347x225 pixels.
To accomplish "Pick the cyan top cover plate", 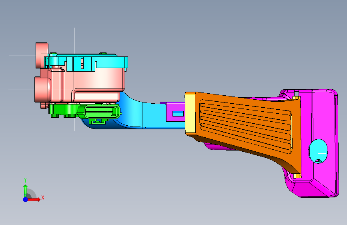I will tap(86, 62).
